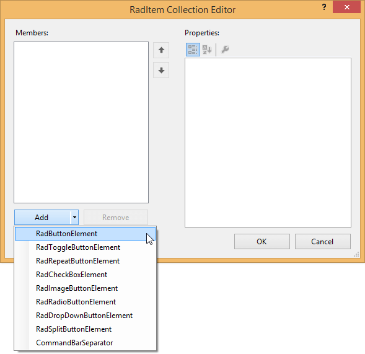Viewport: 365px width, 354px height.
Task: Move selected member up with arrow button
Action: click(x=161, y=50)
